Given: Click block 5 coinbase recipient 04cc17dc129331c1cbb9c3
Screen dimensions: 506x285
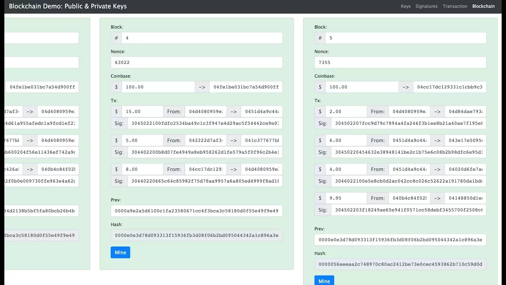Looking at the screenshot, I should click(449, 87).
